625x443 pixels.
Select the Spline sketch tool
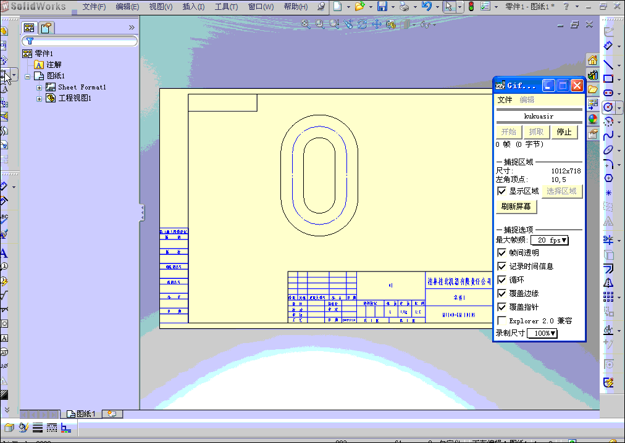(x=608, y=136)
